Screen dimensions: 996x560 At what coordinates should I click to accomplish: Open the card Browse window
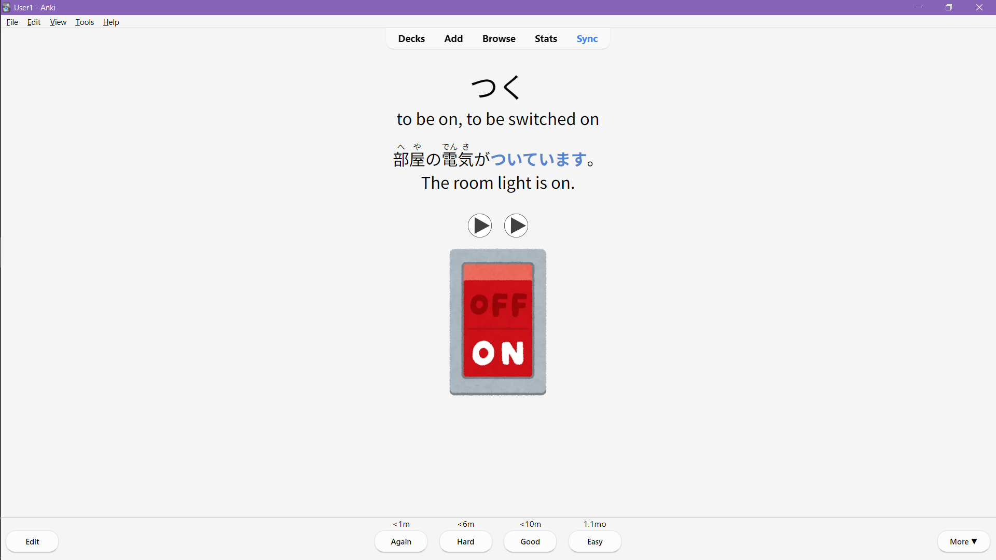(x=499, y=39)
